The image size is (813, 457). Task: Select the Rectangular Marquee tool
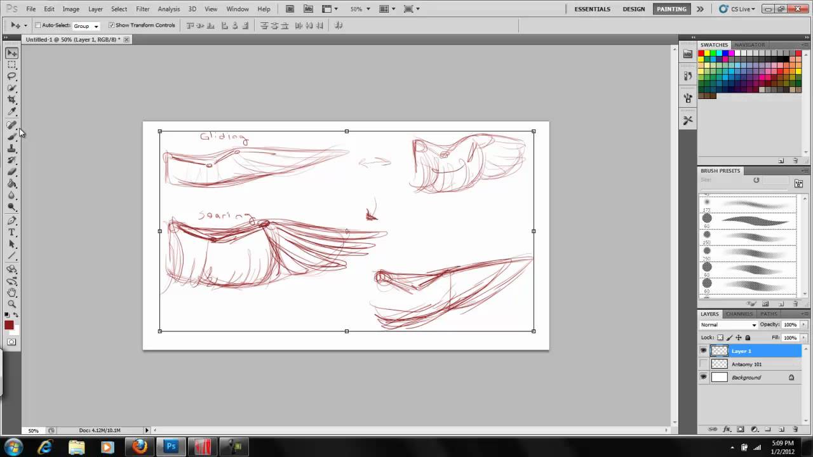11,65
